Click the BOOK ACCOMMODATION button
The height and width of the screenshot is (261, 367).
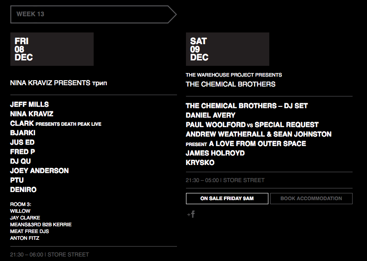coord(311,198)
